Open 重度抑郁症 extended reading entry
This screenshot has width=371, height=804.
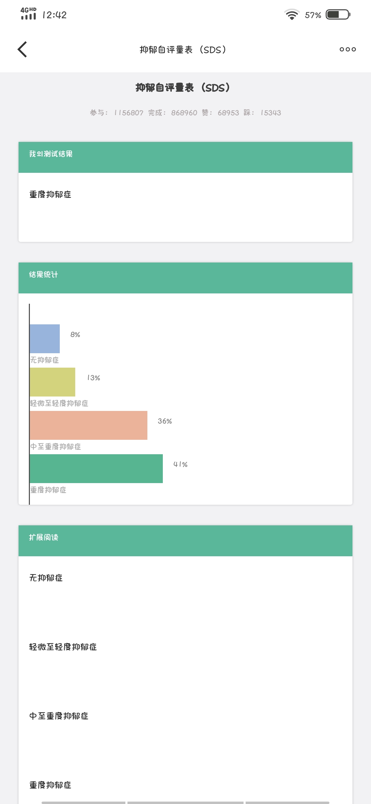point(50,785)
